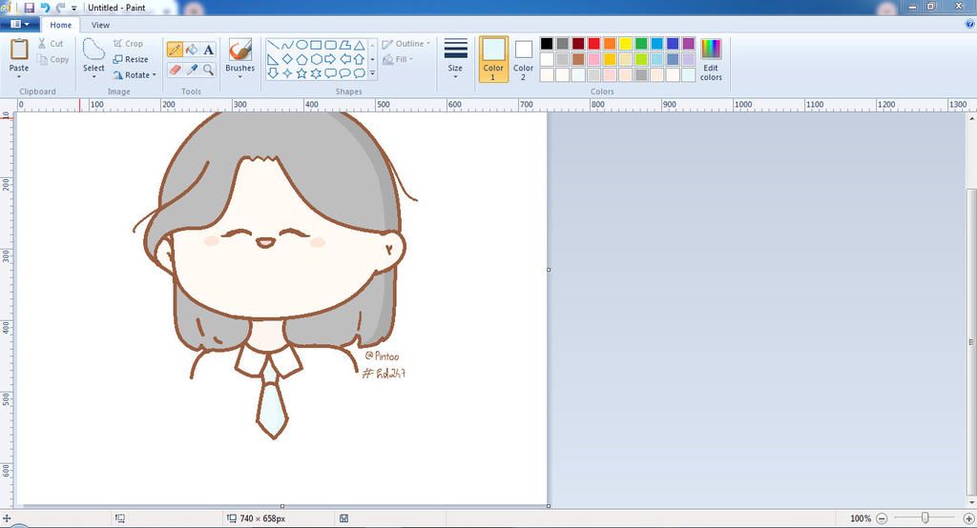Image resolution: width=977 pixels, height=528 pixels.
Task: Click the canvas right-edge resize handle
Action: (549, 270)
